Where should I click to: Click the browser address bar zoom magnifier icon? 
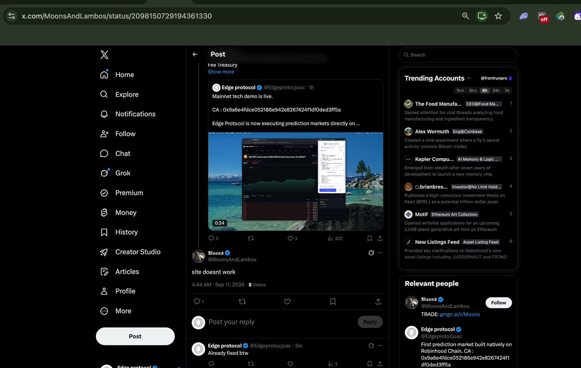point(466,16)
